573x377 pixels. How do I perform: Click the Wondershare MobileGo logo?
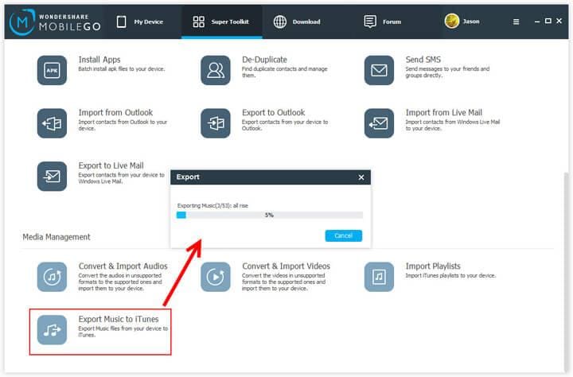pyautogui.click(x=55, y=22)
